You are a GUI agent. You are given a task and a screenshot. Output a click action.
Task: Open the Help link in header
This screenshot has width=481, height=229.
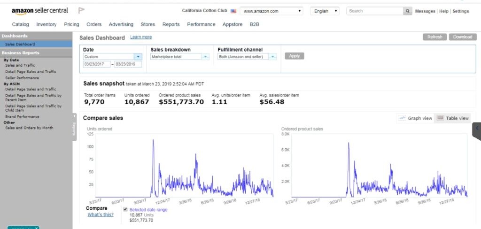click(x=443, y=11)
